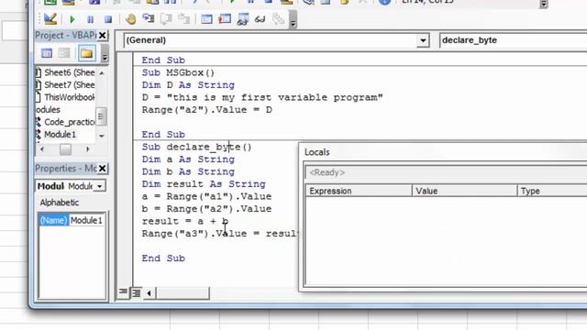Viewport: 587px width, 330px height.
Task: Click the line 'Dim D As String'
Action: pos(188,85)
